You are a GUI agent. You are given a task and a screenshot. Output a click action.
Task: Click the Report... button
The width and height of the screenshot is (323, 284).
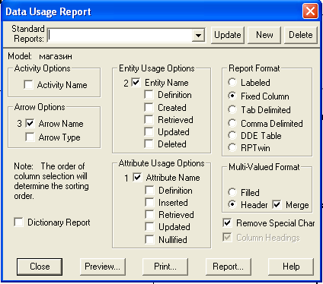pyautogui.click(x=228, y=267)
